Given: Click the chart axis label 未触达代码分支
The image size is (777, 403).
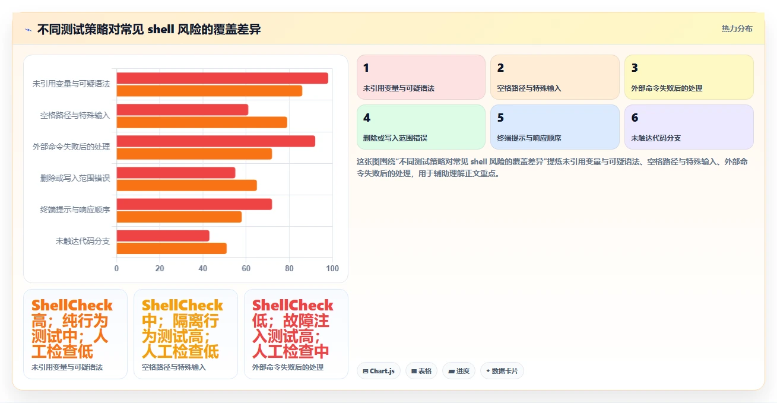Looking at the screenshot, I should click(x=83, y=241).
